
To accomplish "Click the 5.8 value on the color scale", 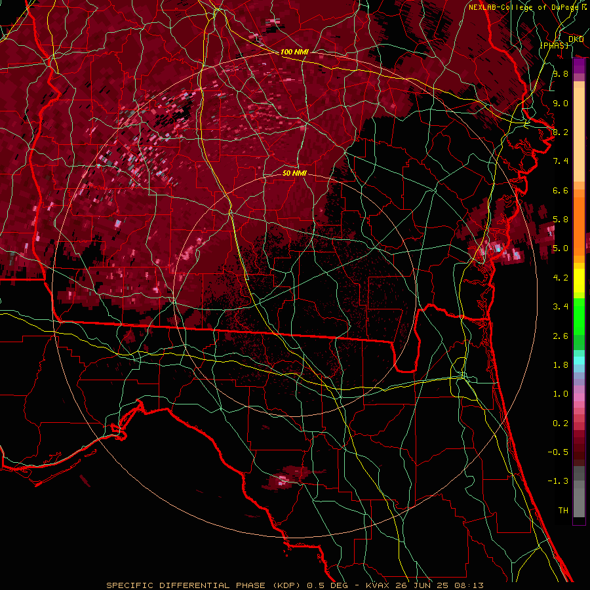I will click(x=560, y=220).
